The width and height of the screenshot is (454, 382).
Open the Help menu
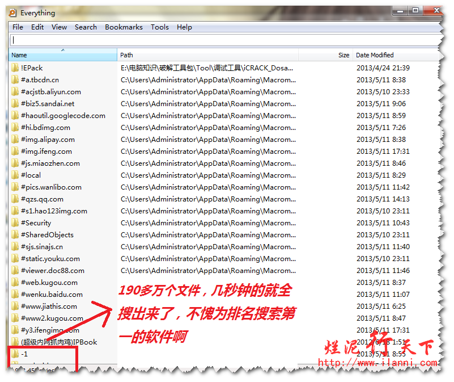(184, 27)
